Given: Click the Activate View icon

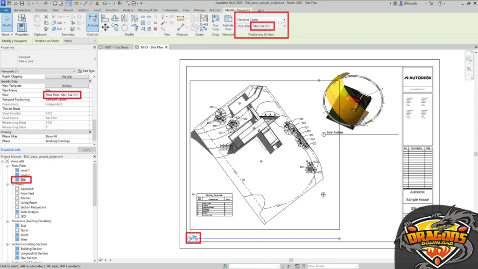Looking at the screenshot, I should coord(228,21).
